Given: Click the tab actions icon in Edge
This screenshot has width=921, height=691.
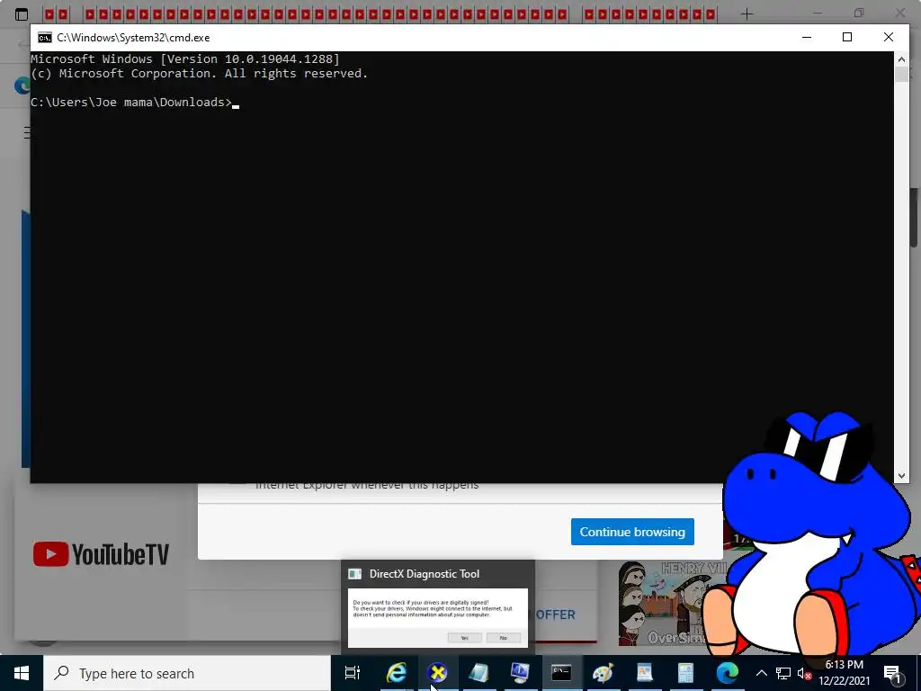Looking at the screenshot, I should tap(22, 14).
